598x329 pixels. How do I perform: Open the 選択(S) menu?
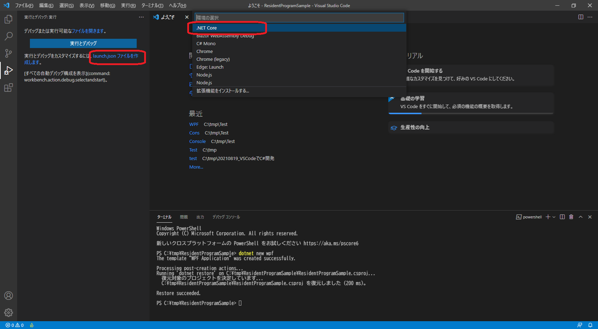67,5
